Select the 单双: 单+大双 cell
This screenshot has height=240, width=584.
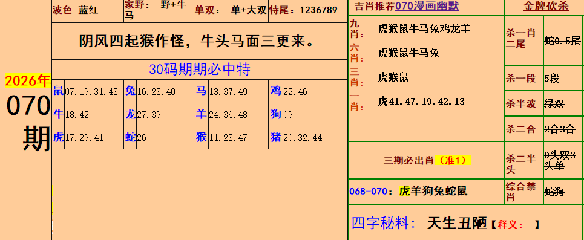[231, 10]
